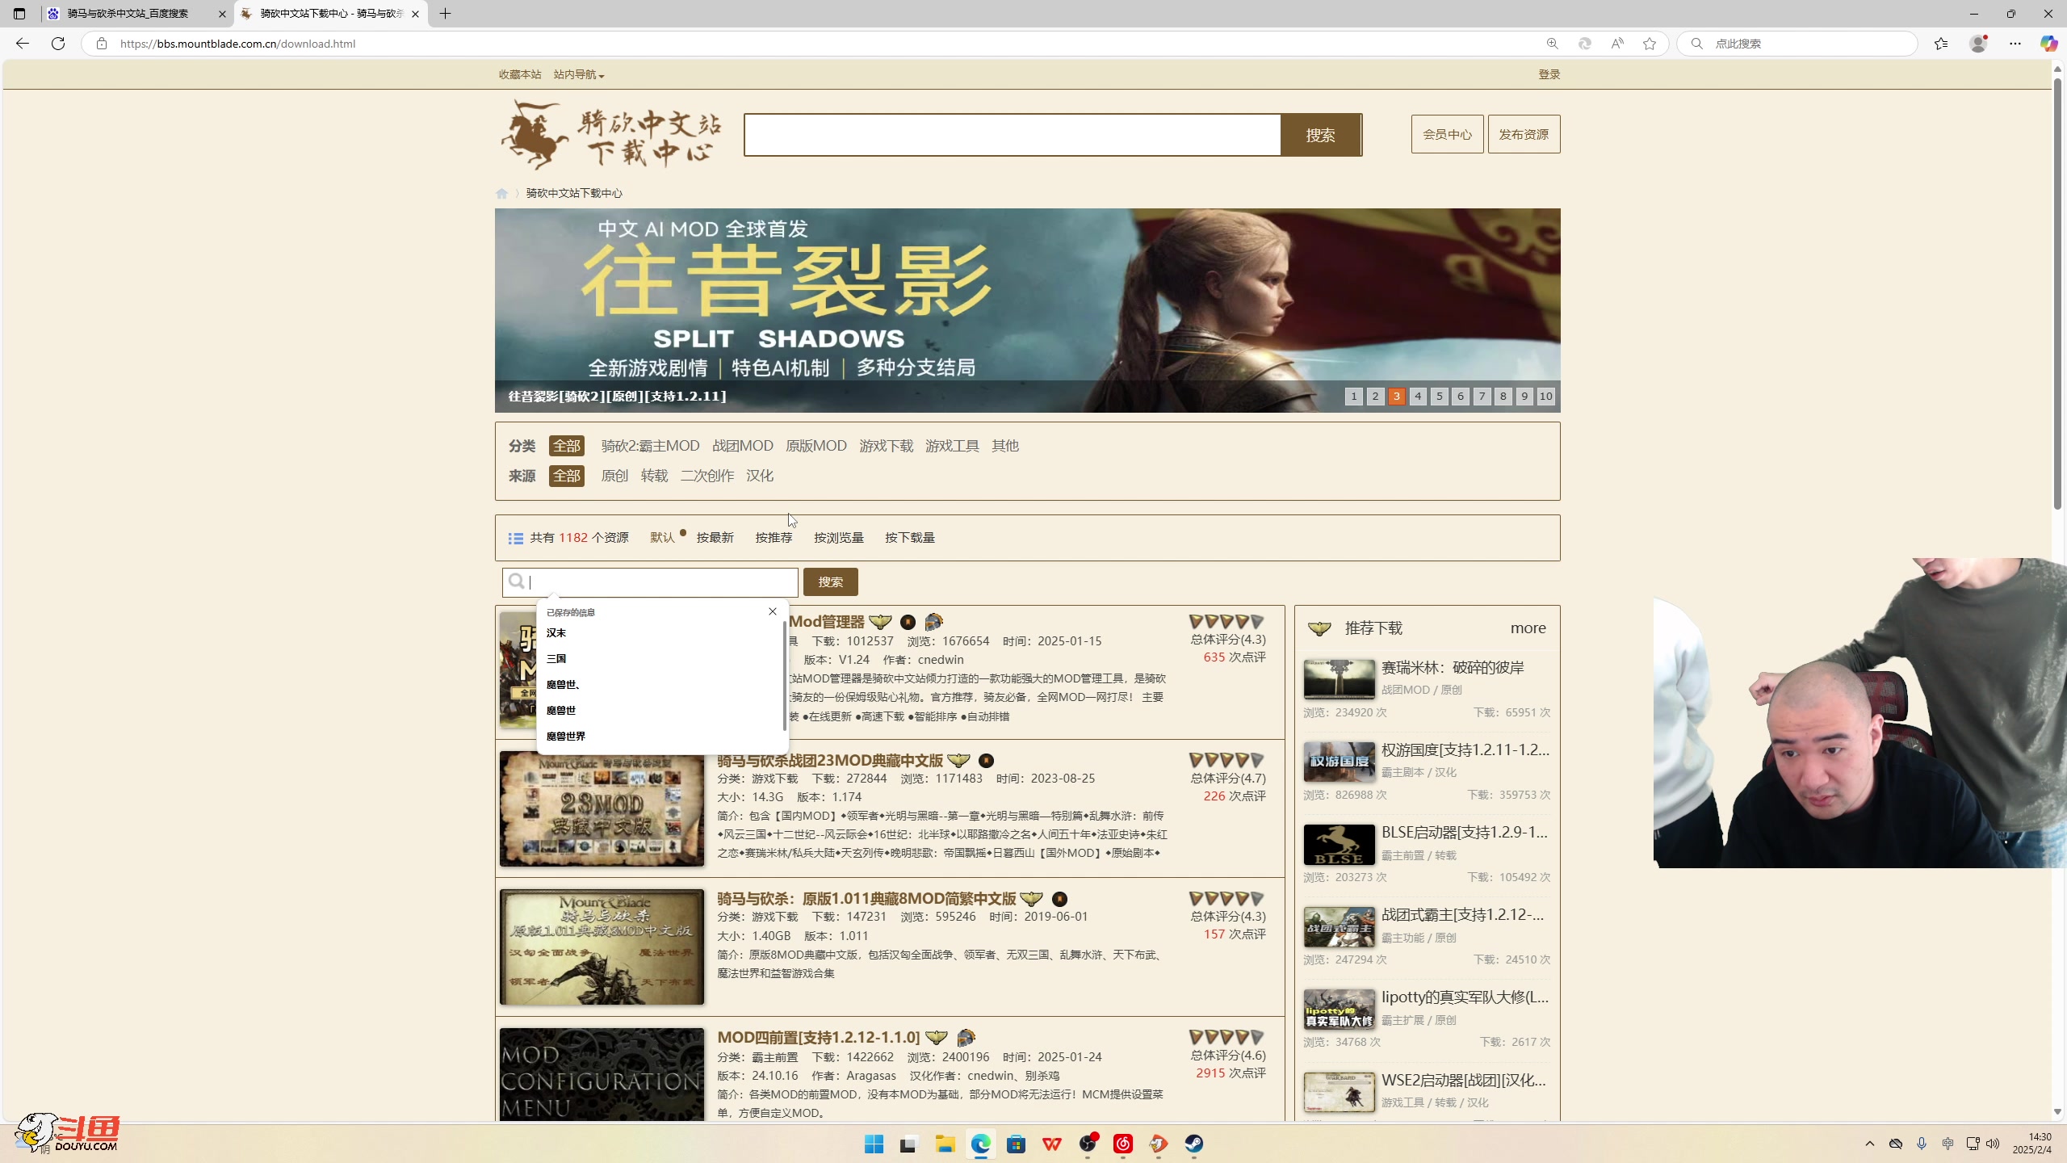
Task: Expand the 站内导航 dropdown
Action: click(578, 74)
